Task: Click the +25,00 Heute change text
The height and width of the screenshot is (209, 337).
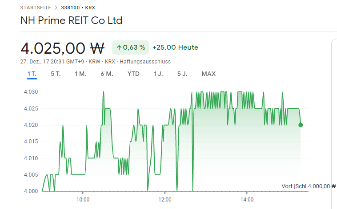Action: pyautogui.click(x=175, y=47)
